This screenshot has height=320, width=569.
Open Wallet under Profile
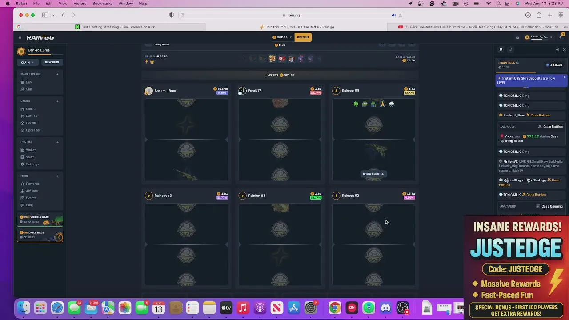[30, 150]
